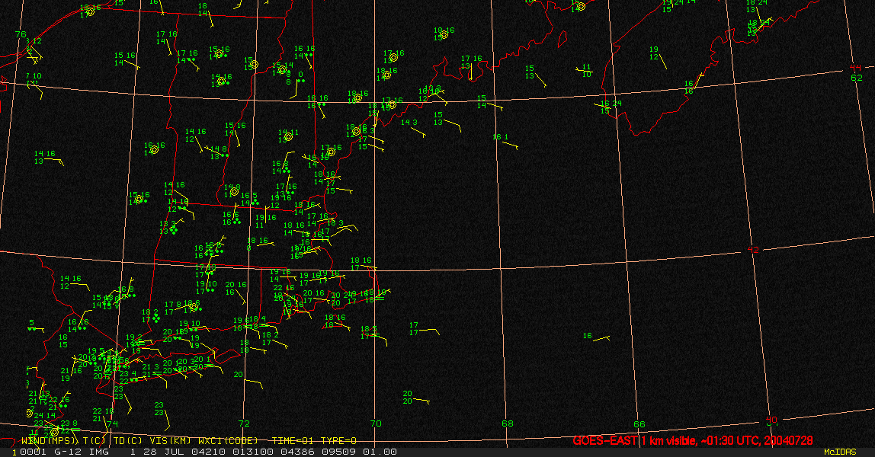Click the 01.00 value in status bar
The image size is (875, 457).
coord(380,452)
